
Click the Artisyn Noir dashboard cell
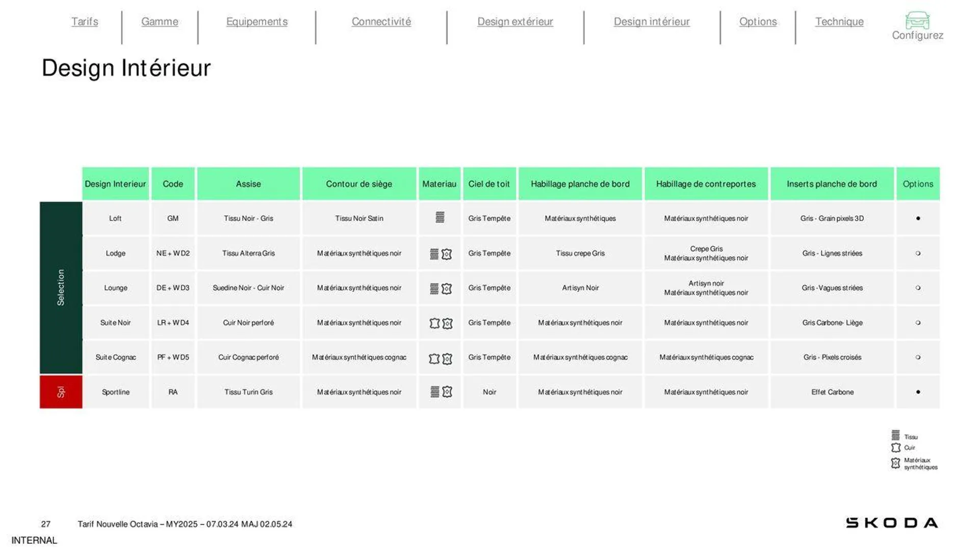click(x=580, y=288)
